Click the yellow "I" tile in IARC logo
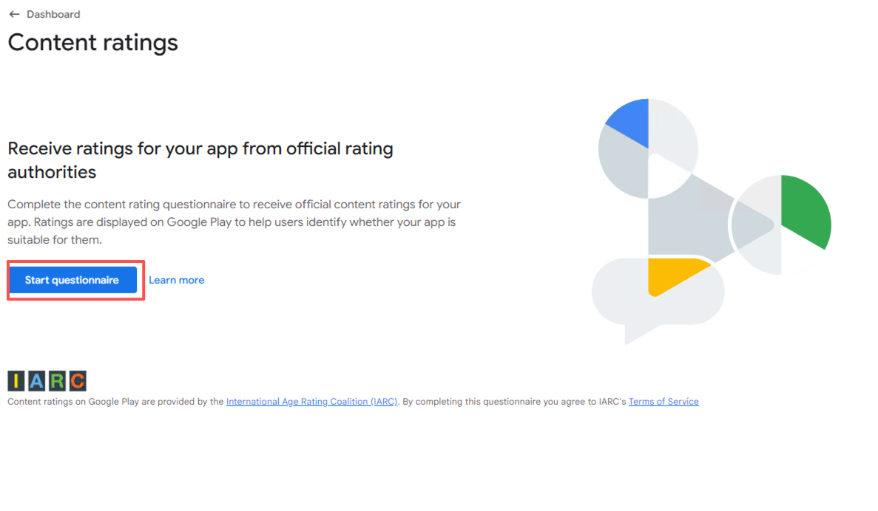Viewport: 878px width, 511px height. coord(17,381)
